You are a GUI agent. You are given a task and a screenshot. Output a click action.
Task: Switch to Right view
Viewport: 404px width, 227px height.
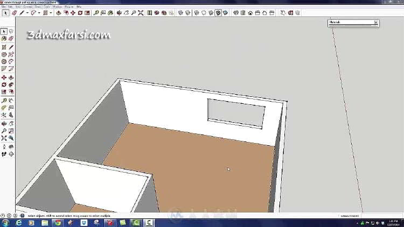pos(257,12)
